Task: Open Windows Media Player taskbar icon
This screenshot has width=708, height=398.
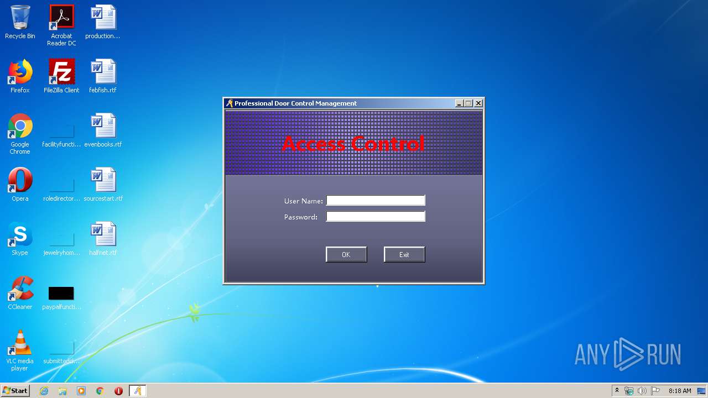Action: (x=81, y=391)
